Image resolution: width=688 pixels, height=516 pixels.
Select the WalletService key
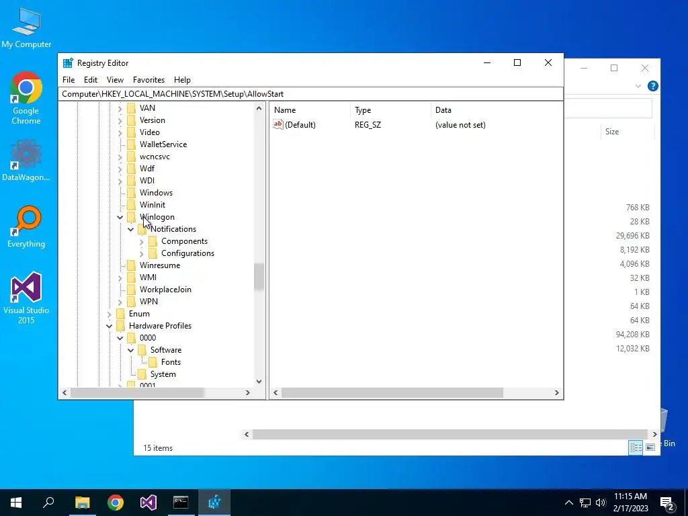(x=163, y=144)
